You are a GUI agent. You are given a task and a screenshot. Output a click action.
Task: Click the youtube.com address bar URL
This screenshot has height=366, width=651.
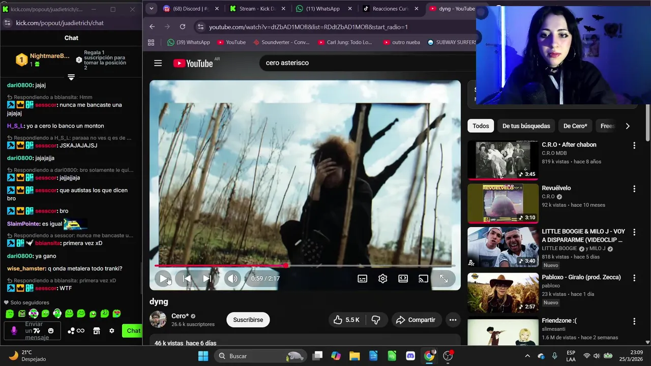[308, 27]
